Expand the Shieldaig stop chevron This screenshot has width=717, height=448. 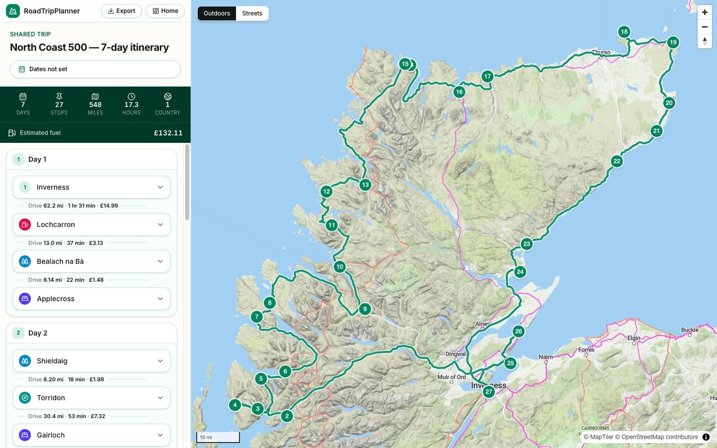click(160, 361)
